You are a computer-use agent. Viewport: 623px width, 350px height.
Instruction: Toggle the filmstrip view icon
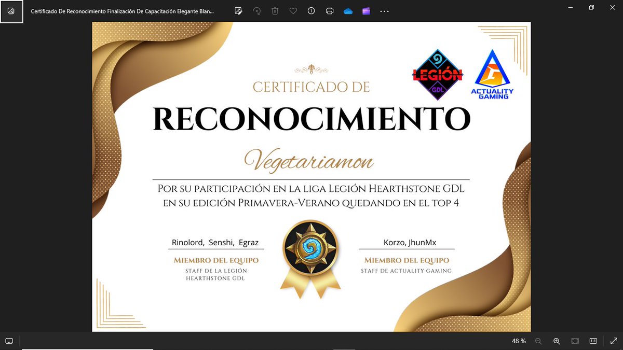coord(9,341)
